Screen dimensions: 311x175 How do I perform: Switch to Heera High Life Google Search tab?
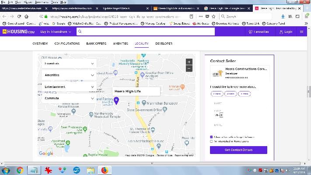(x=227, y=8)
